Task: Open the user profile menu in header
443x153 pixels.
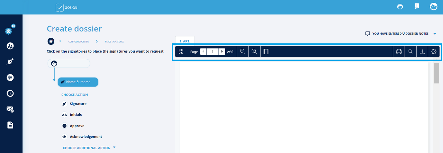Action: click(x=433, y=7)
